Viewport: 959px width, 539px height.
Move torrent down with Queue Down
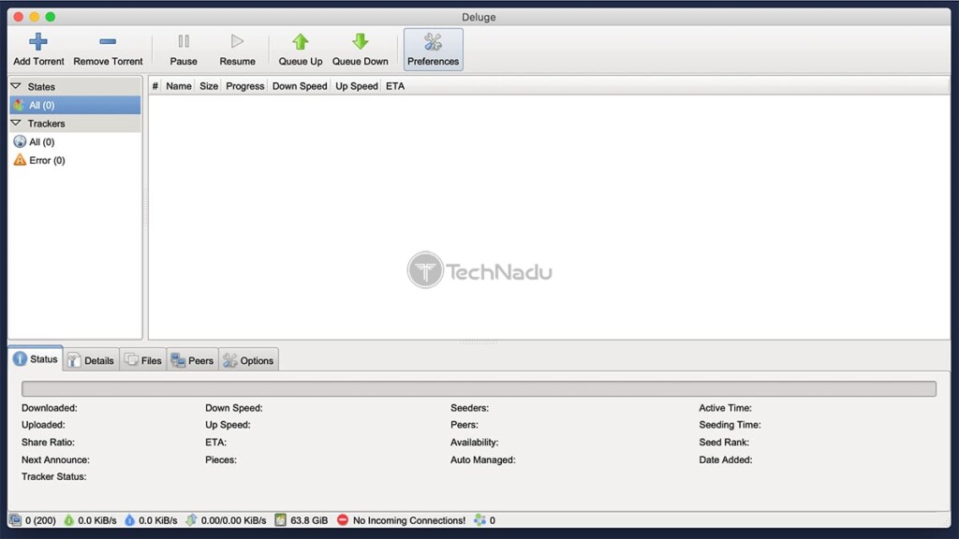361,50
